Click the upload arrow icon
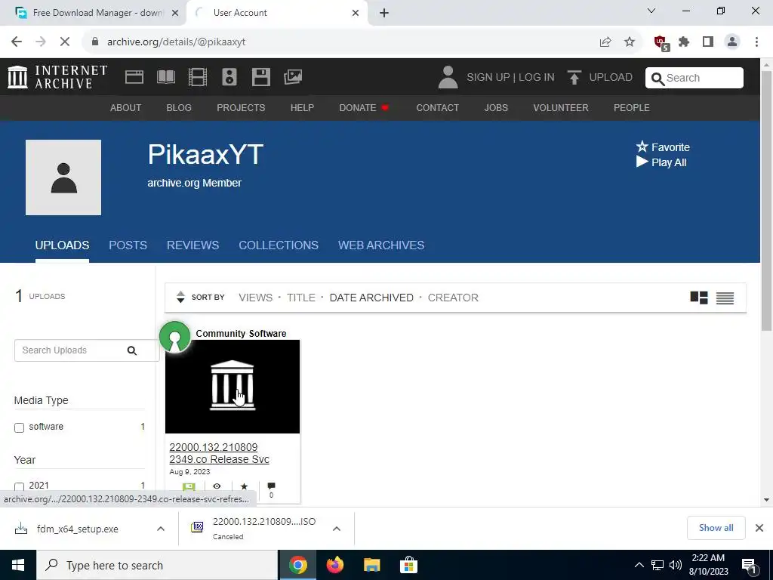Image resolution: width=773 pixels, height=580 pixels. pyautogui.click(x=574, y=78)
